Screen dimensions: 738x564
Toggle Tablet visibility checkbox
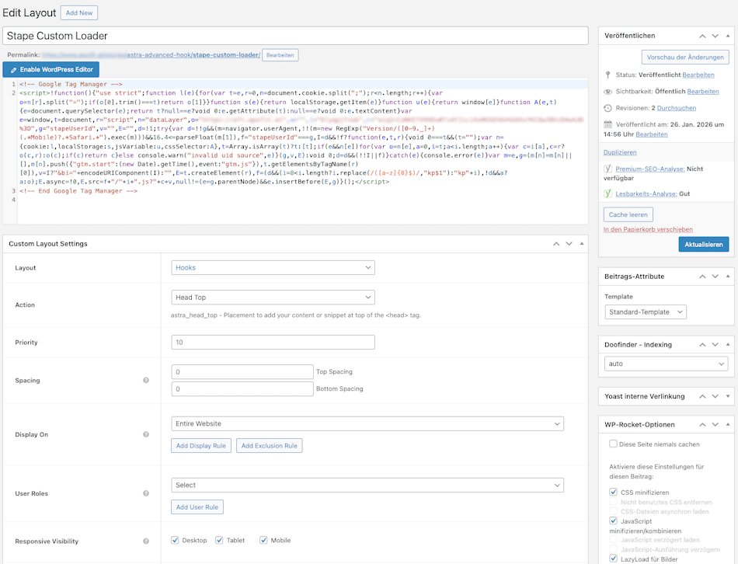219,540
